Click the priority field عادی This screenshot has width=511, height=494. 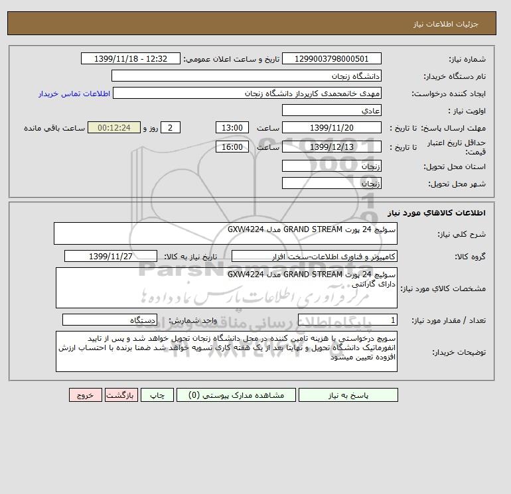(331, 110)
